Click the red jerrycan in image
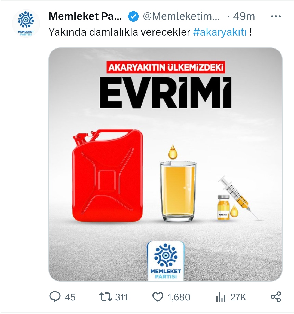294x314 pixels. 108,175
